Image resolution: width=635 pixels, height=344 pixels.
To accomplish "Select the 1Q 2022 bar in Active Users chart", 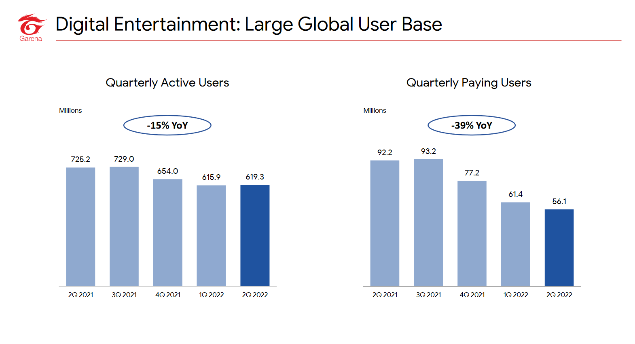I will pos(211,236).
